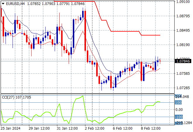Click the 1.08495 price axis label
193x132 pixels.
[x=183, y=31]
